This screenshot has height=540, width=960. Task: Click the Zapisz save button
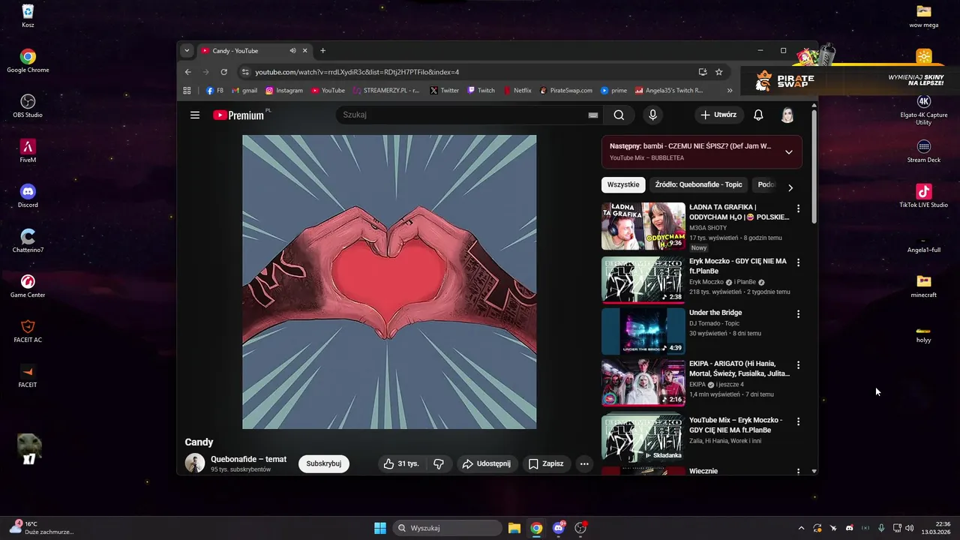point(546,463)
